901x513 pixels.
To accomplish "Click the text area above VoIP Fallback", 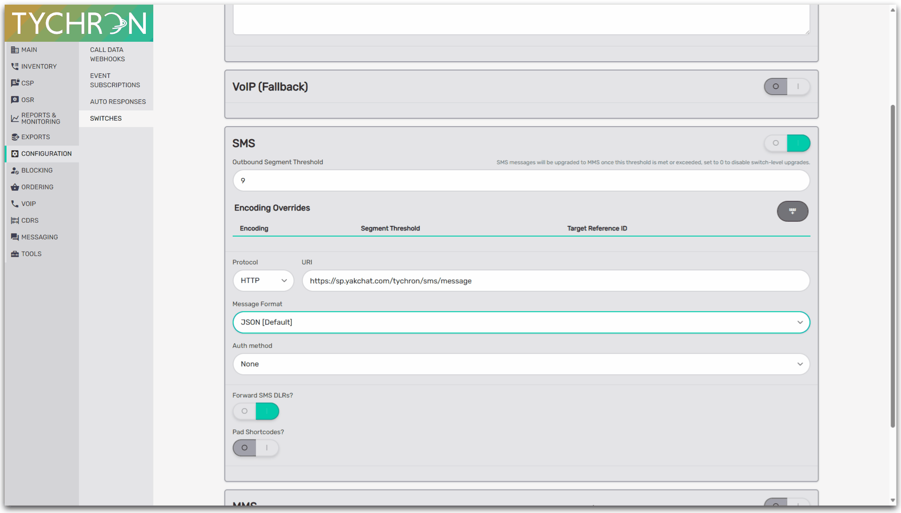I will [521, 19].
